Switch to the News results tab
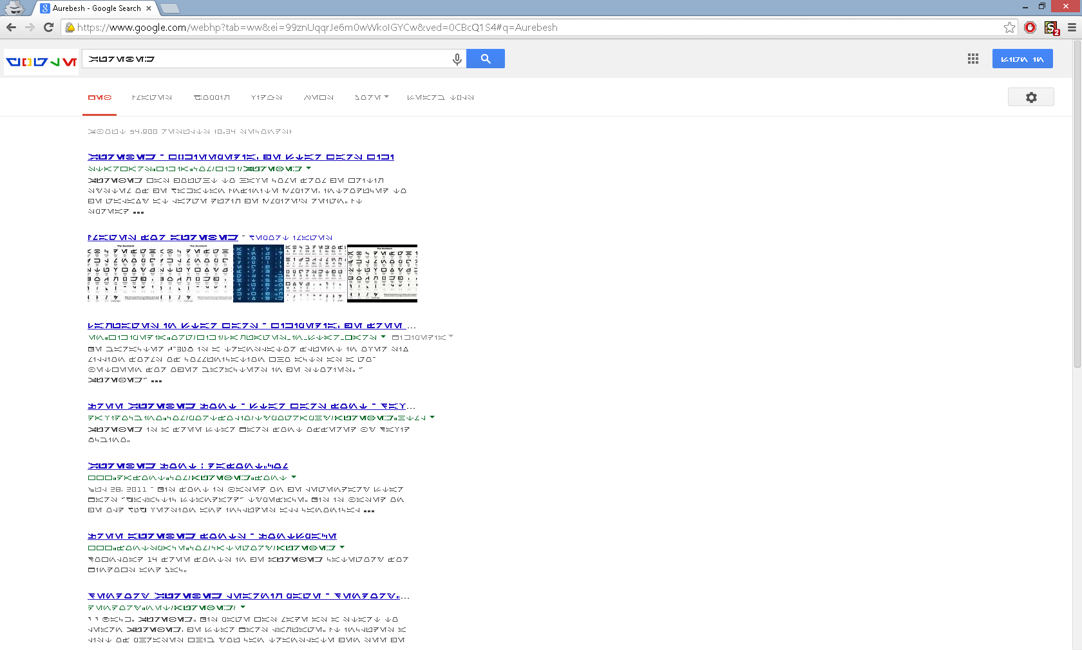The width and height of the screenshot is (1082, 650). pyautogui.click(x=319, y=98)
